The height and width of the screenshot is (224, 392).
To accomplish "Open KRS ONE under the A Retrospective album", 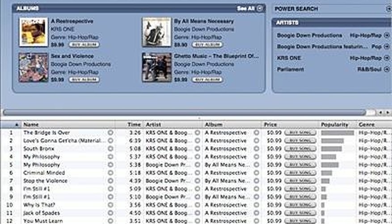I will 63,29.
